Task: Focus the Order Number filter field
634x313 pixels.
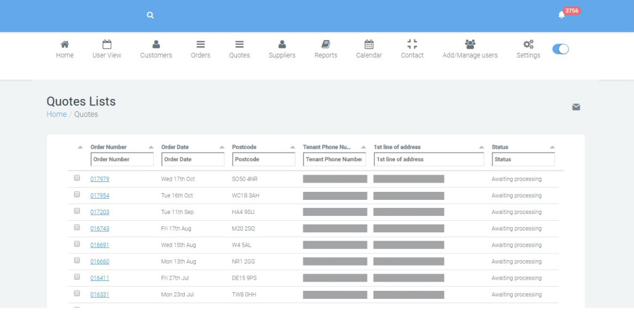Action: click(x=122, y=159)
